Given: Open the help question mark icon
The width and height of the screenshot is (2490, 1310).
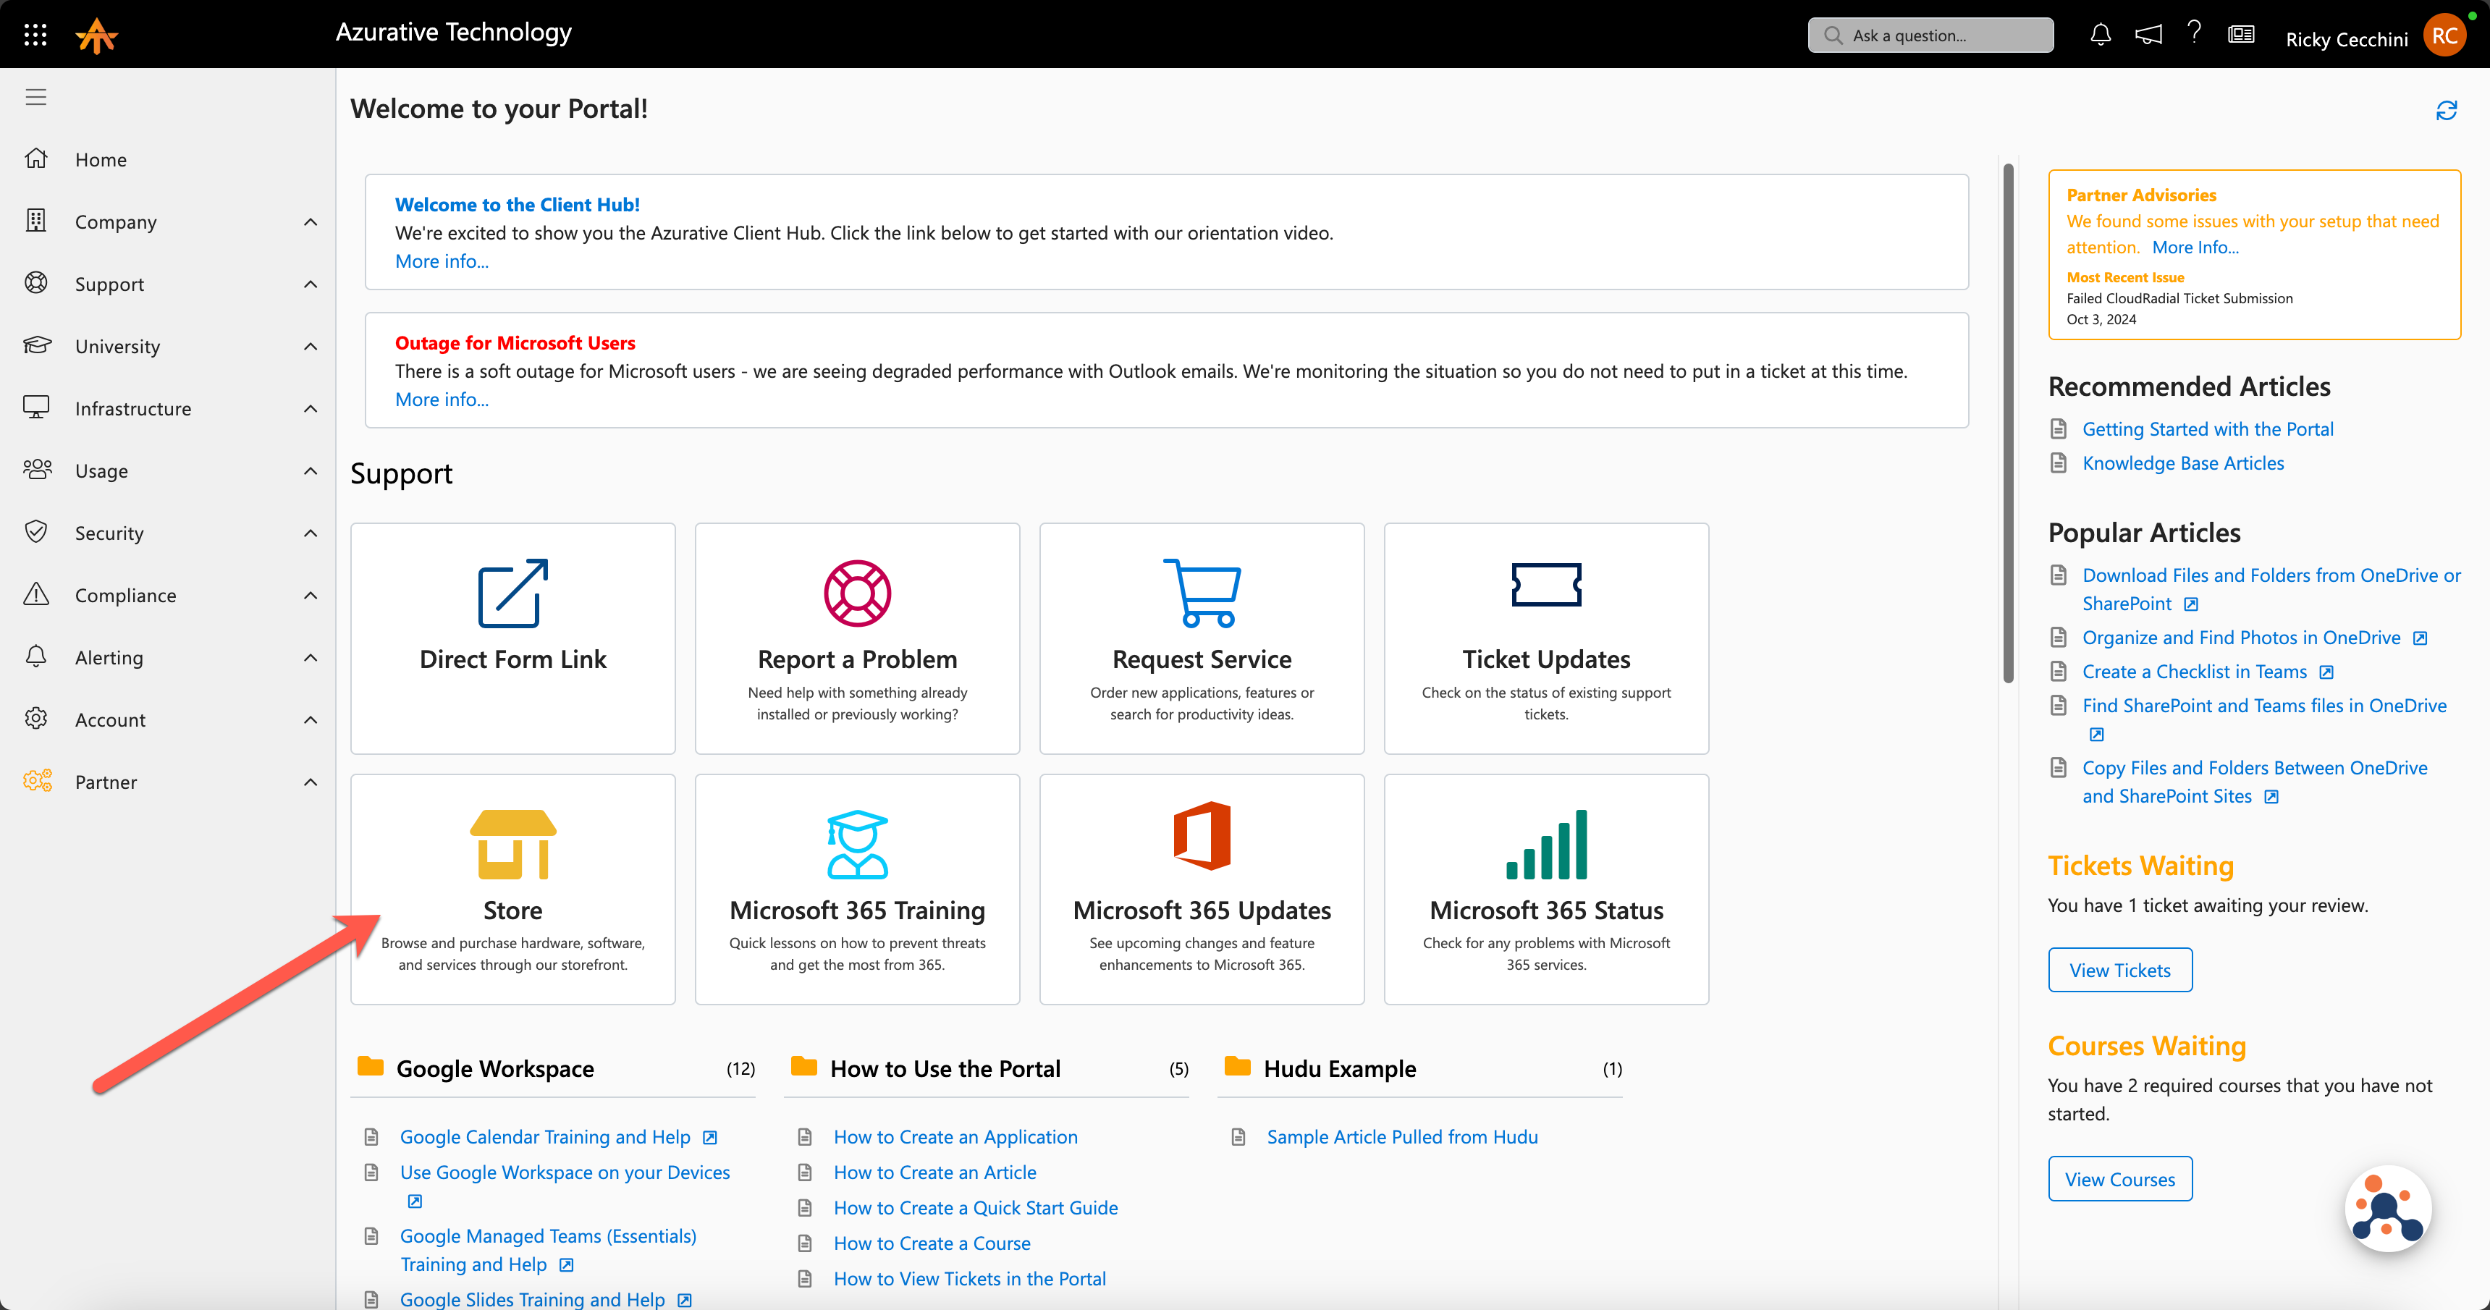Looking at the screenshot, I should (x=2194, y=33).
